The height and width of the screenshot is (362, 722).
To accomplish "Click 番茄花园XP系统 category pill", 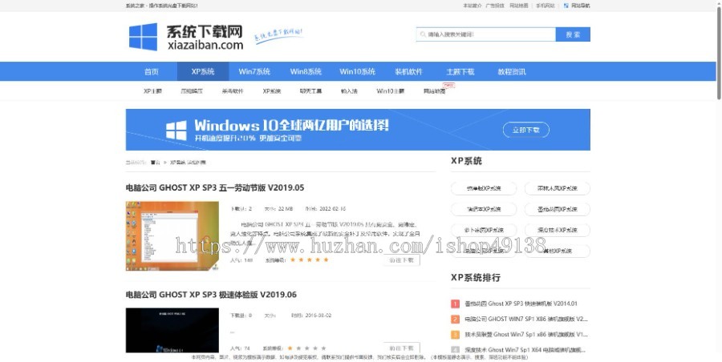I will coord(558,209).
